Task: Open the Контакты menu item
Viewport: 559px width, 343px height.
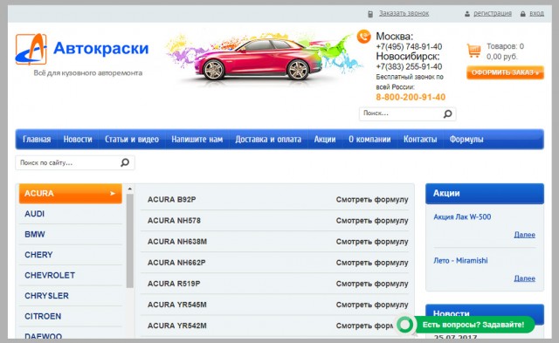Action: point(420,140)
